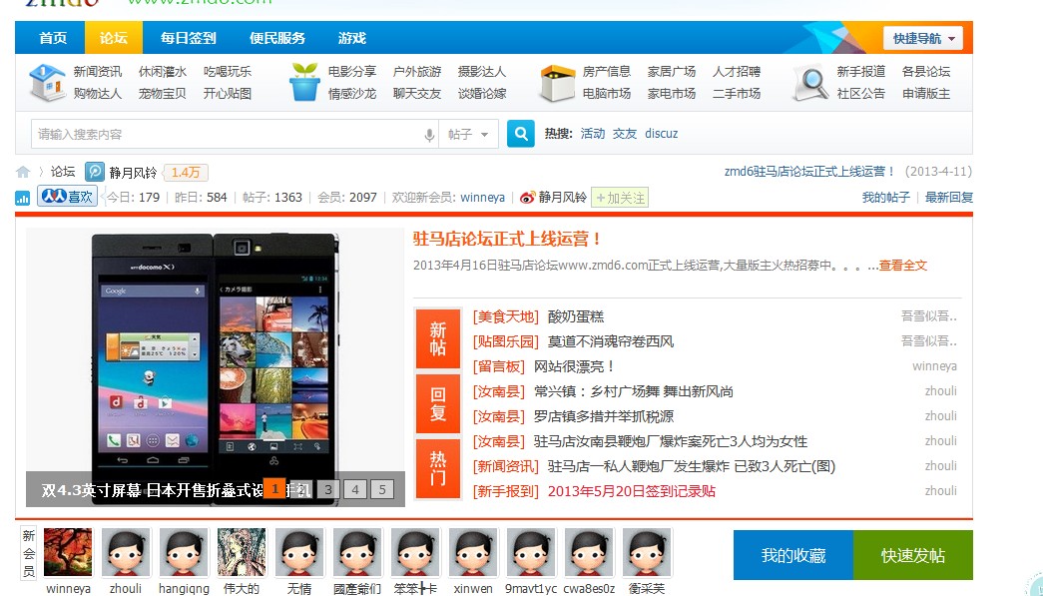
Task: Click the 快速发帖 quick post button
Action: click(913, 555)
